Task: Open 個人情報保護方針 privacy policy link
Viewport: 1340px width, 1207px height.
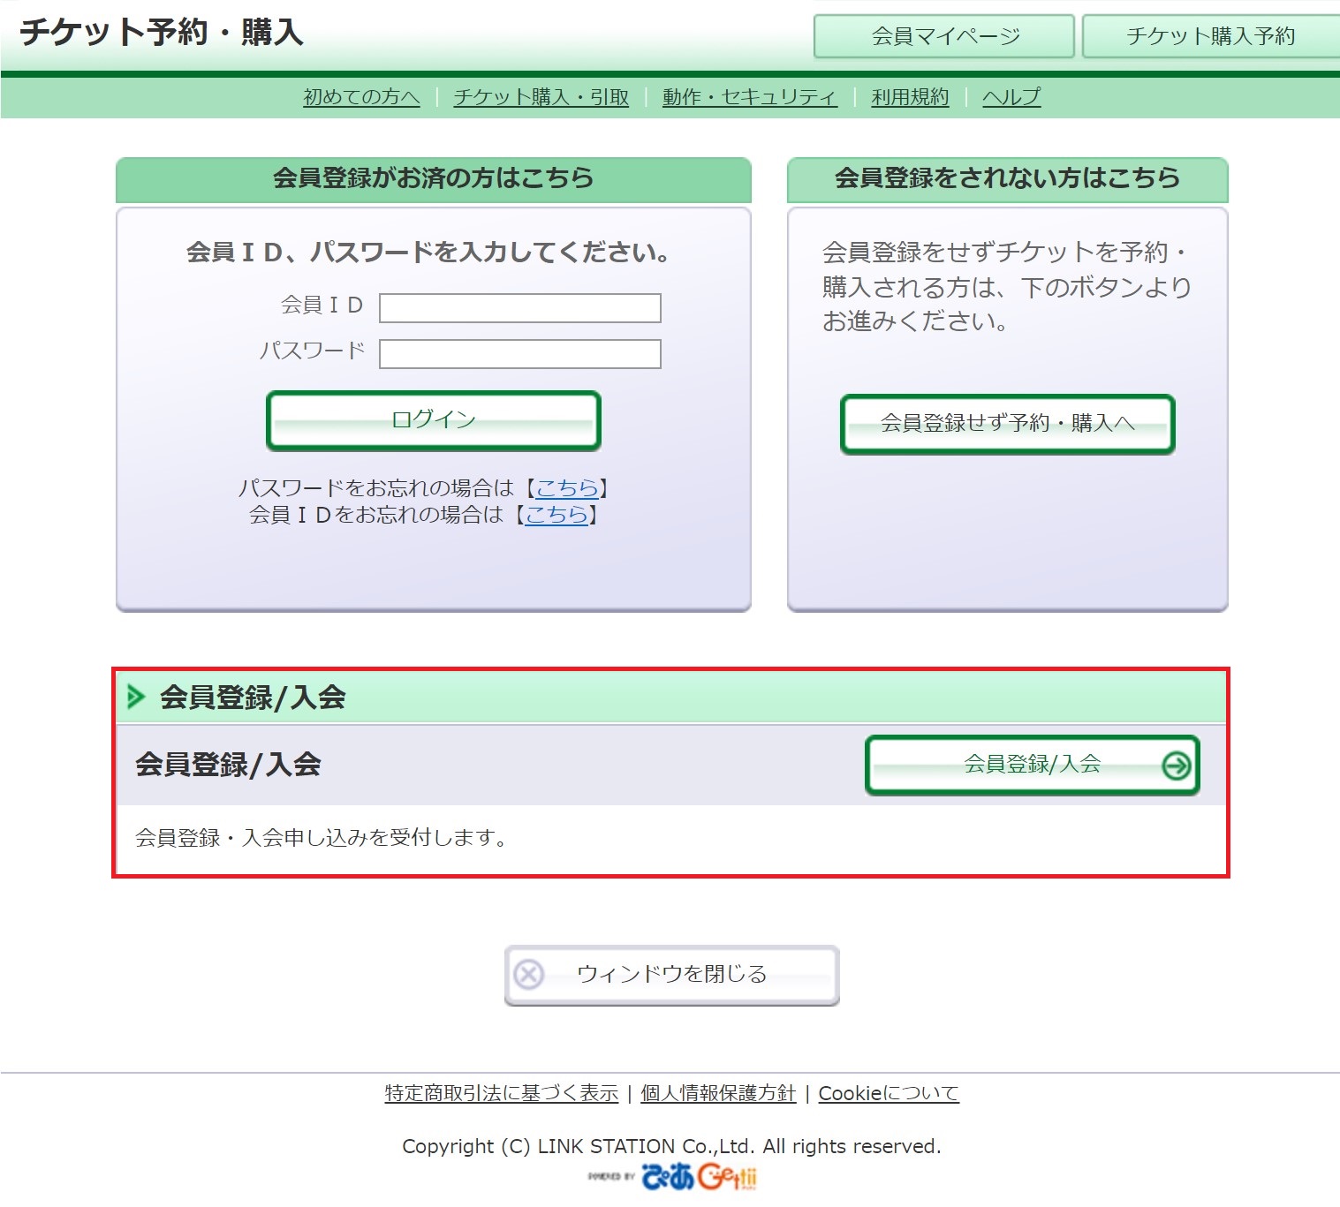Action: click(718, 1093)
